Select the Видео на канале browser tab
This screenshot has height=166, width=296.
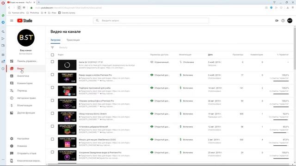coord(21,2)
